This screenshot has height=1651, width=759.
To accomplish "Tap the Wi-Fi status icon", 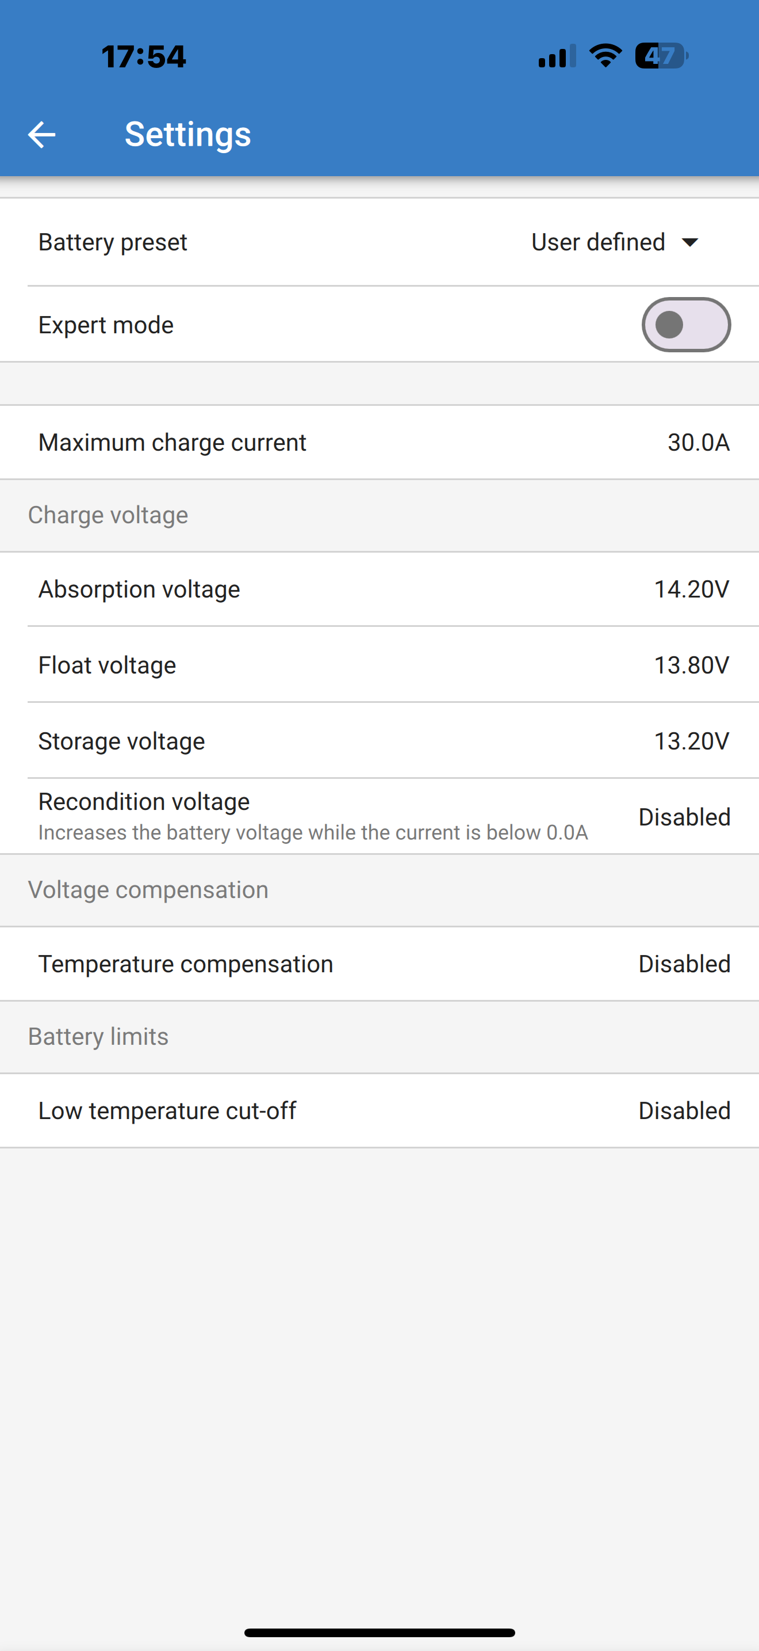I will click(x=605, y=56).
